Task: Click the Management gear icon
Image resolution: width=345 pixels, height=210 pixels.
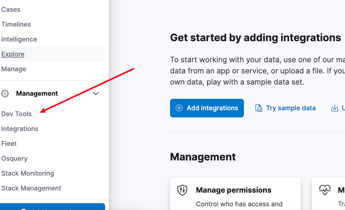Action: (5, 94)
